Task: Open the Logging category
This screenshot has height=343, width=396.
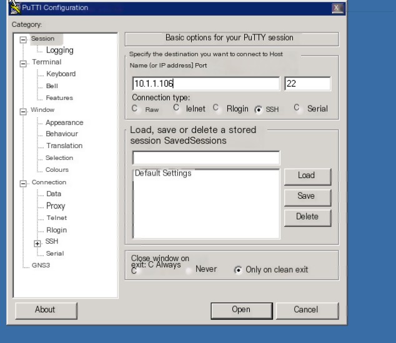Action: (x=60, y=50)
